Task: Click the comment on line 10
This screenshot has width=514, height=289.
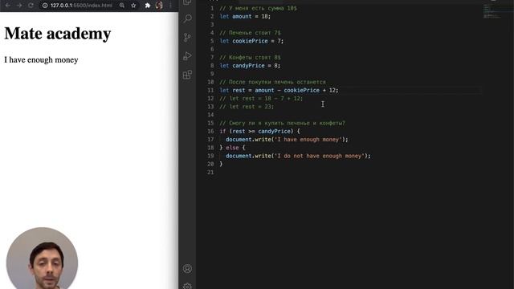Action: pos(272,82)
